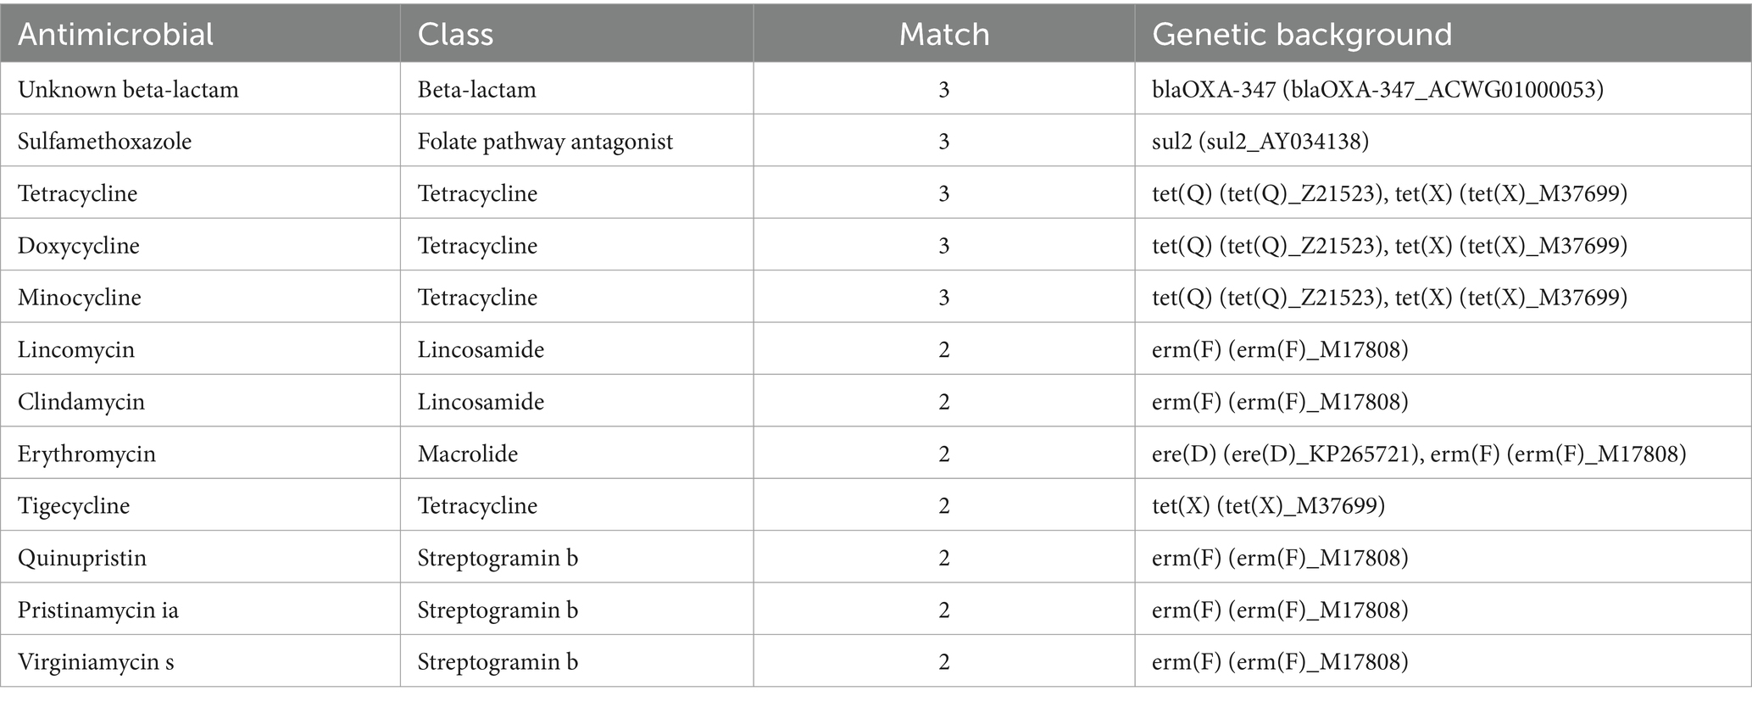Click the Antimicrobial column header

(116, 34)
